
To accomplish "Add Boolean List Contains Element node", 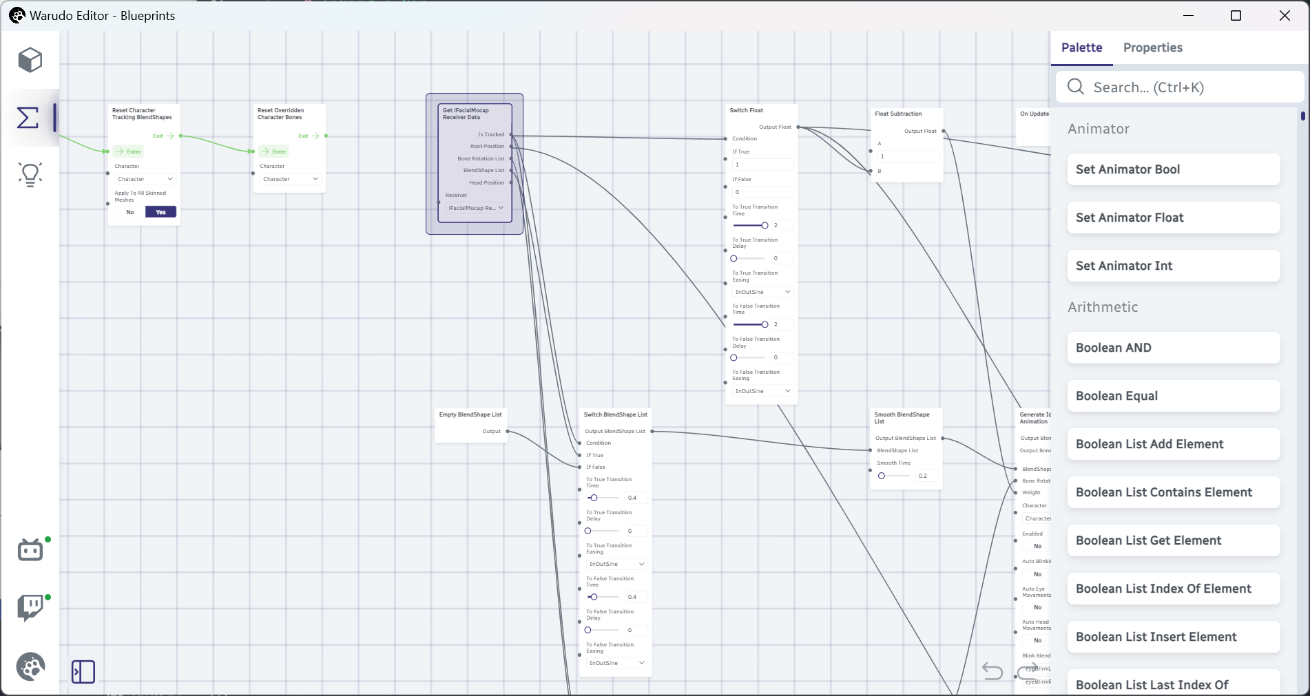I will [x=1174, y=492].
